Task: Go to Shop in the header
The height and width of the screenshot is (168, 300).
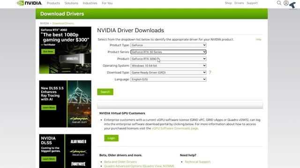Action: point(228,3)
